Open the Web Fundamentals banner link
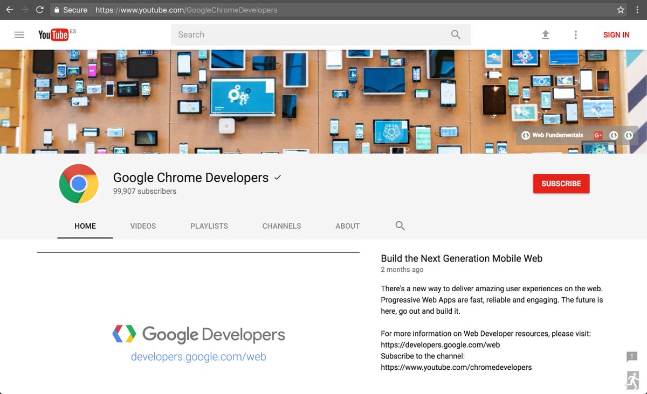The height and width of the screenshot is (394, 647). tap(552, 136)
